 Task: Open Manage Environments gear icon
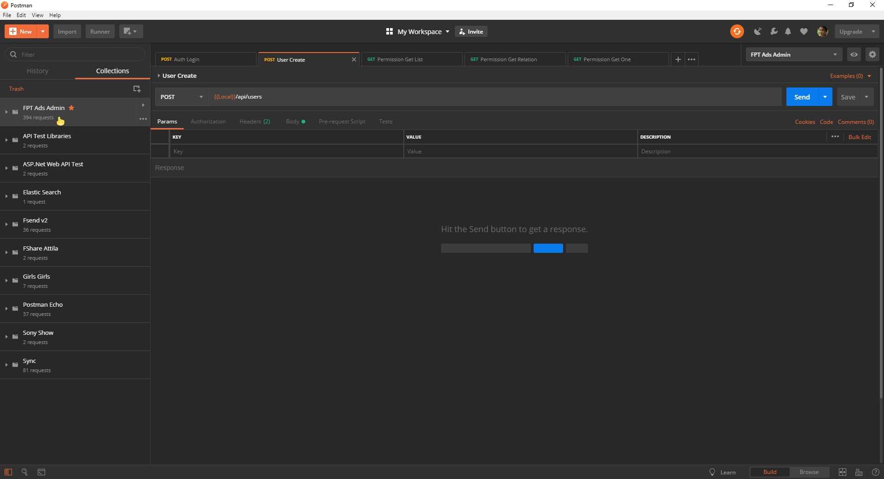872,54
